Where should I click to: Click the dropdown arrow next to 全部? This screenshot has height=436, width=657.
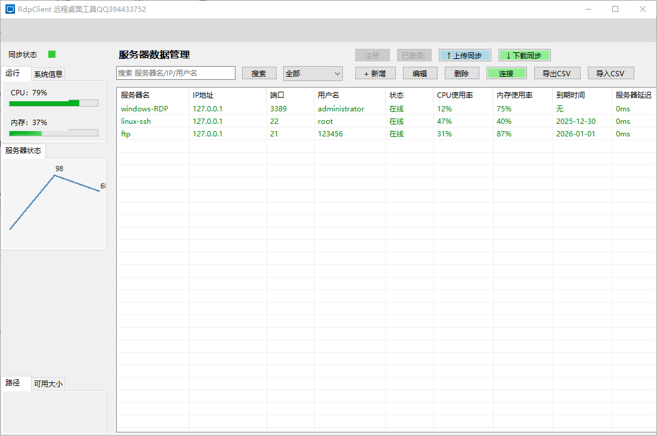tap(338, 73)
